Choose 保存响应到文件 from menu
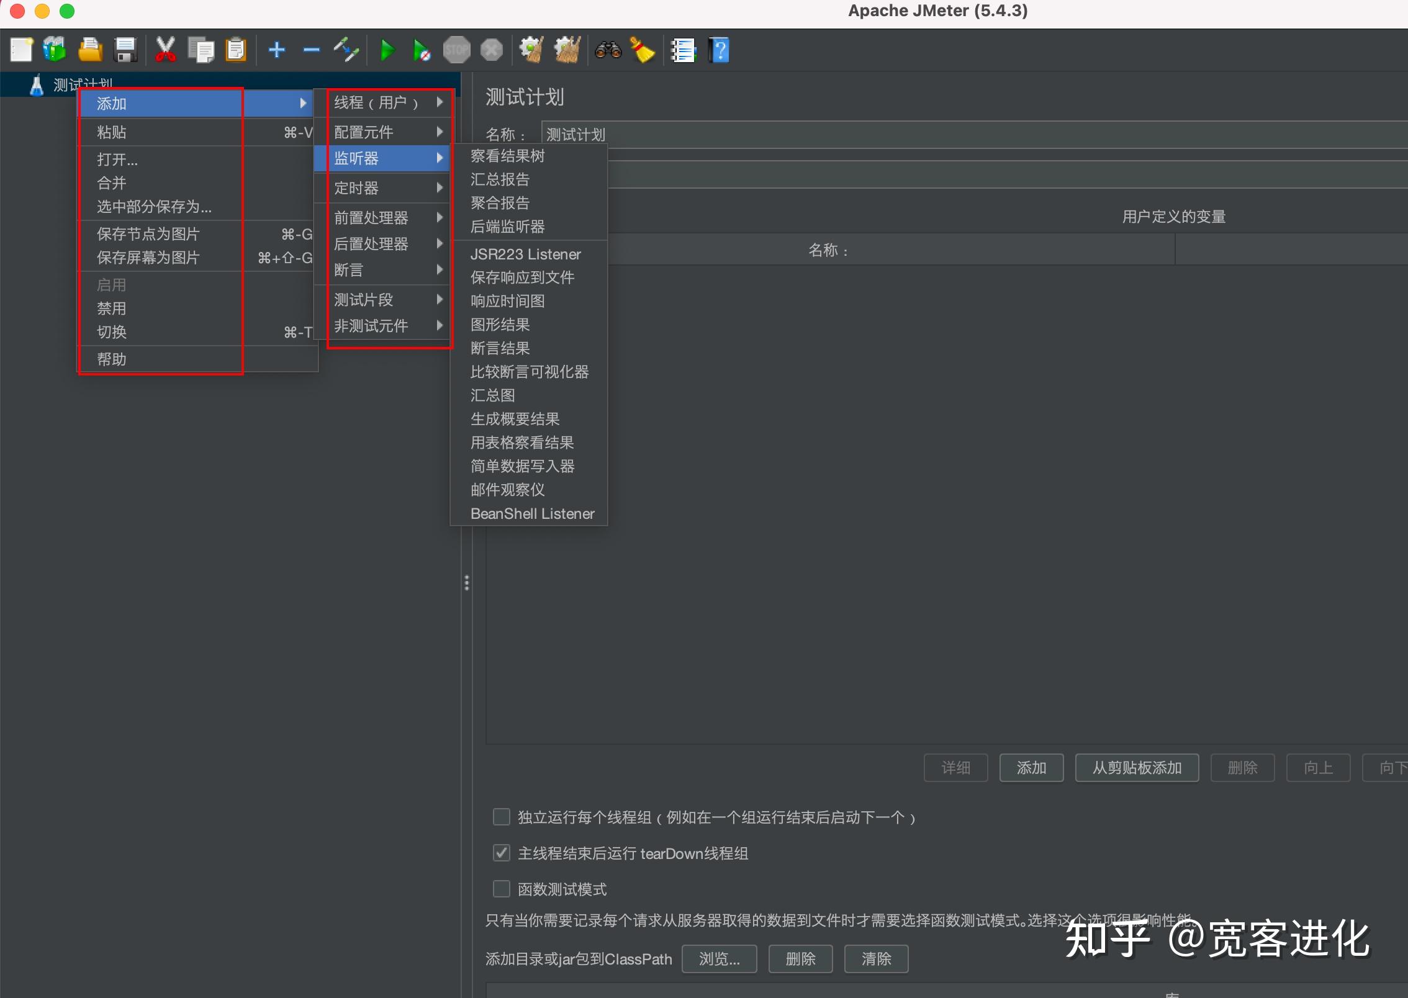Image resolution: width=1408 pixels, height=998 pixels. [529, 277]
